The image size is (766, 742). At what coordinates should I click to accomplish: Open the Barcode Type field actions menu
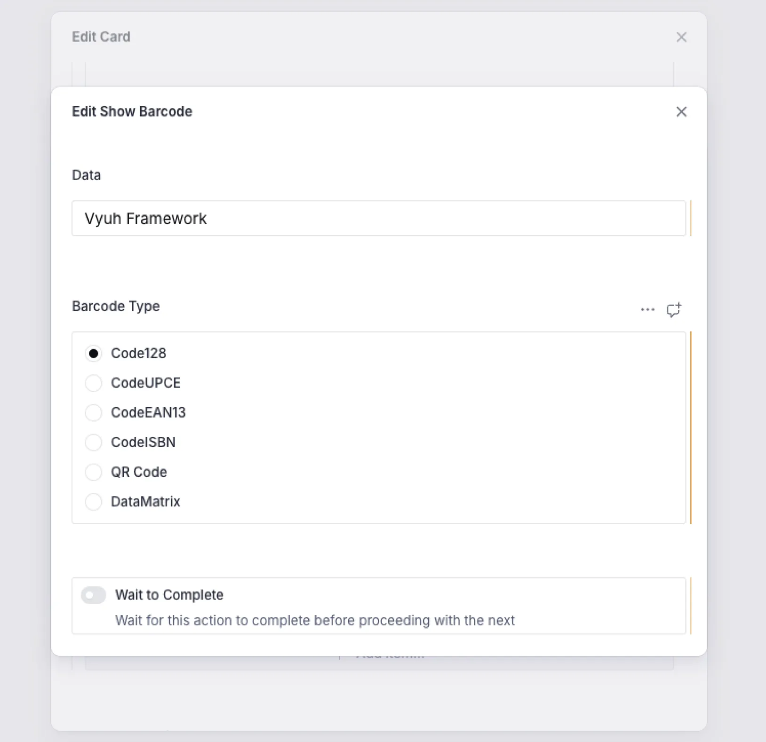click(647, 308)
